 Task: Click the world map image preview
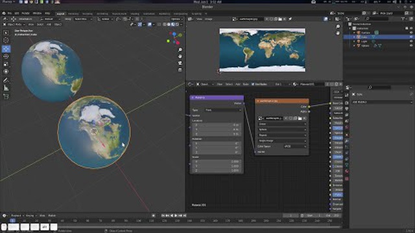click(x=262, y=50)
